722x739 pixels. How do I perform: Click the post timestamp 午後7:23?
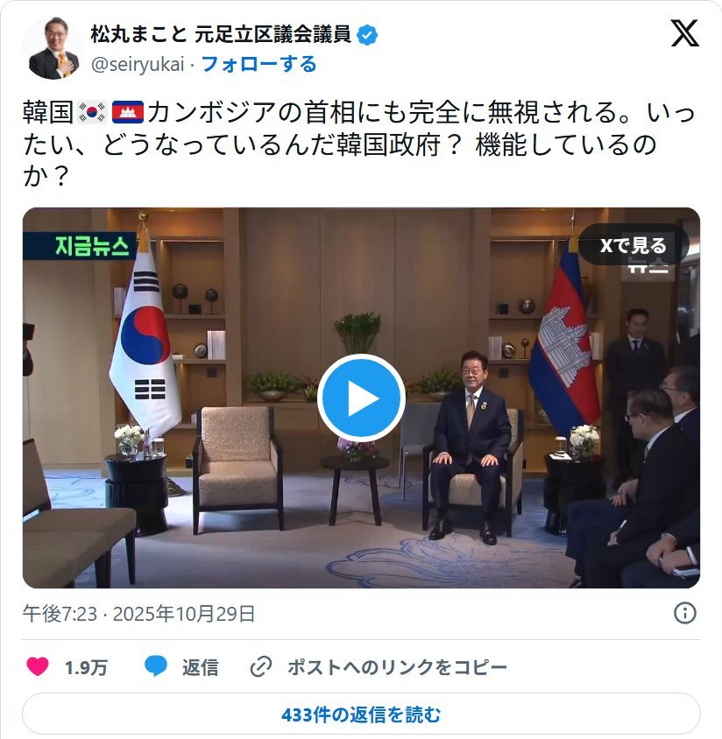point(60,614)
